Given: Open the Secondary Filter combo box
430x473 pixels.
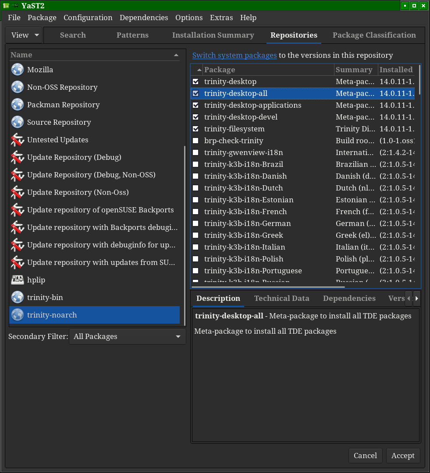Looking at the screenshot, I should [127, 336].
